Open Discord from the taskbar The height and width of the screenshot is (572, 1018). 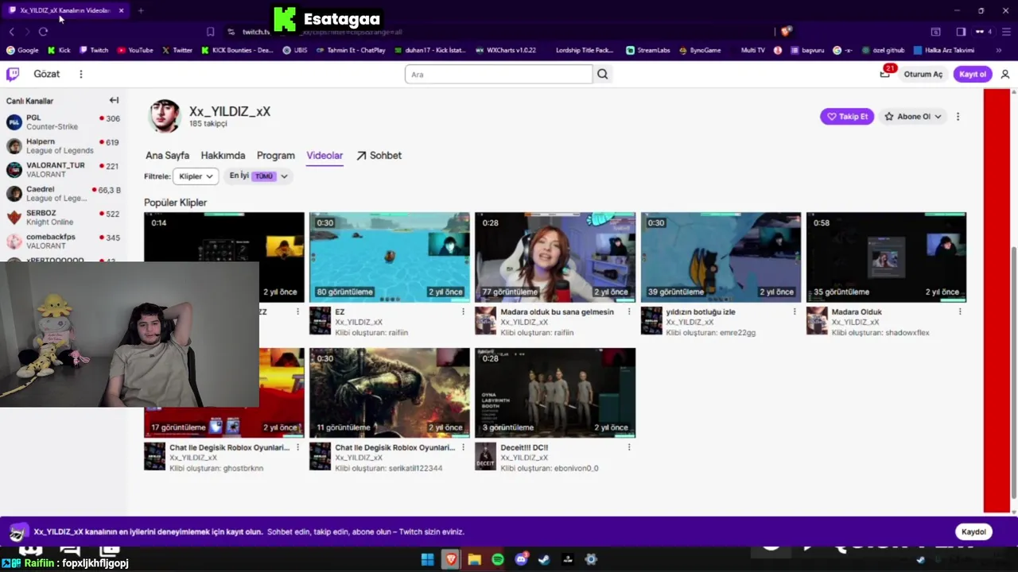(521, 559)
